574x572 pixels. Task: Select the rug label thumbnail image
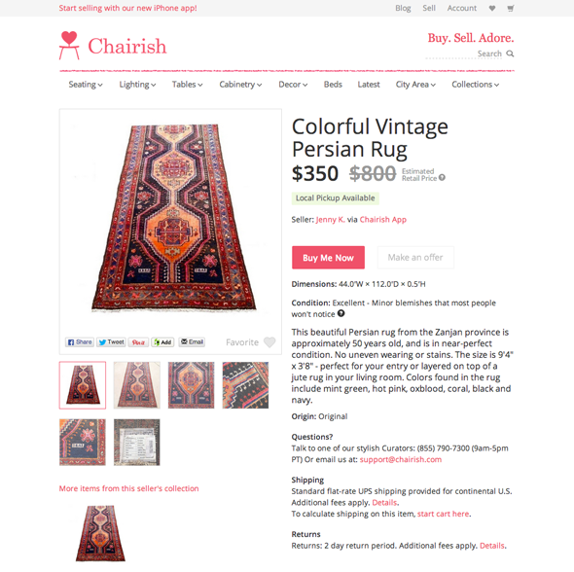[x=137, y=442]
